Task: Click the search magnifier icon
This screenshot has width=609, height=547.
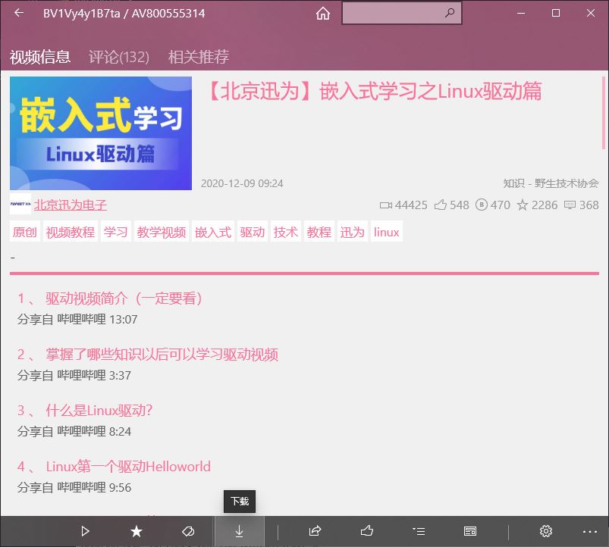Action: pos(450,13)
